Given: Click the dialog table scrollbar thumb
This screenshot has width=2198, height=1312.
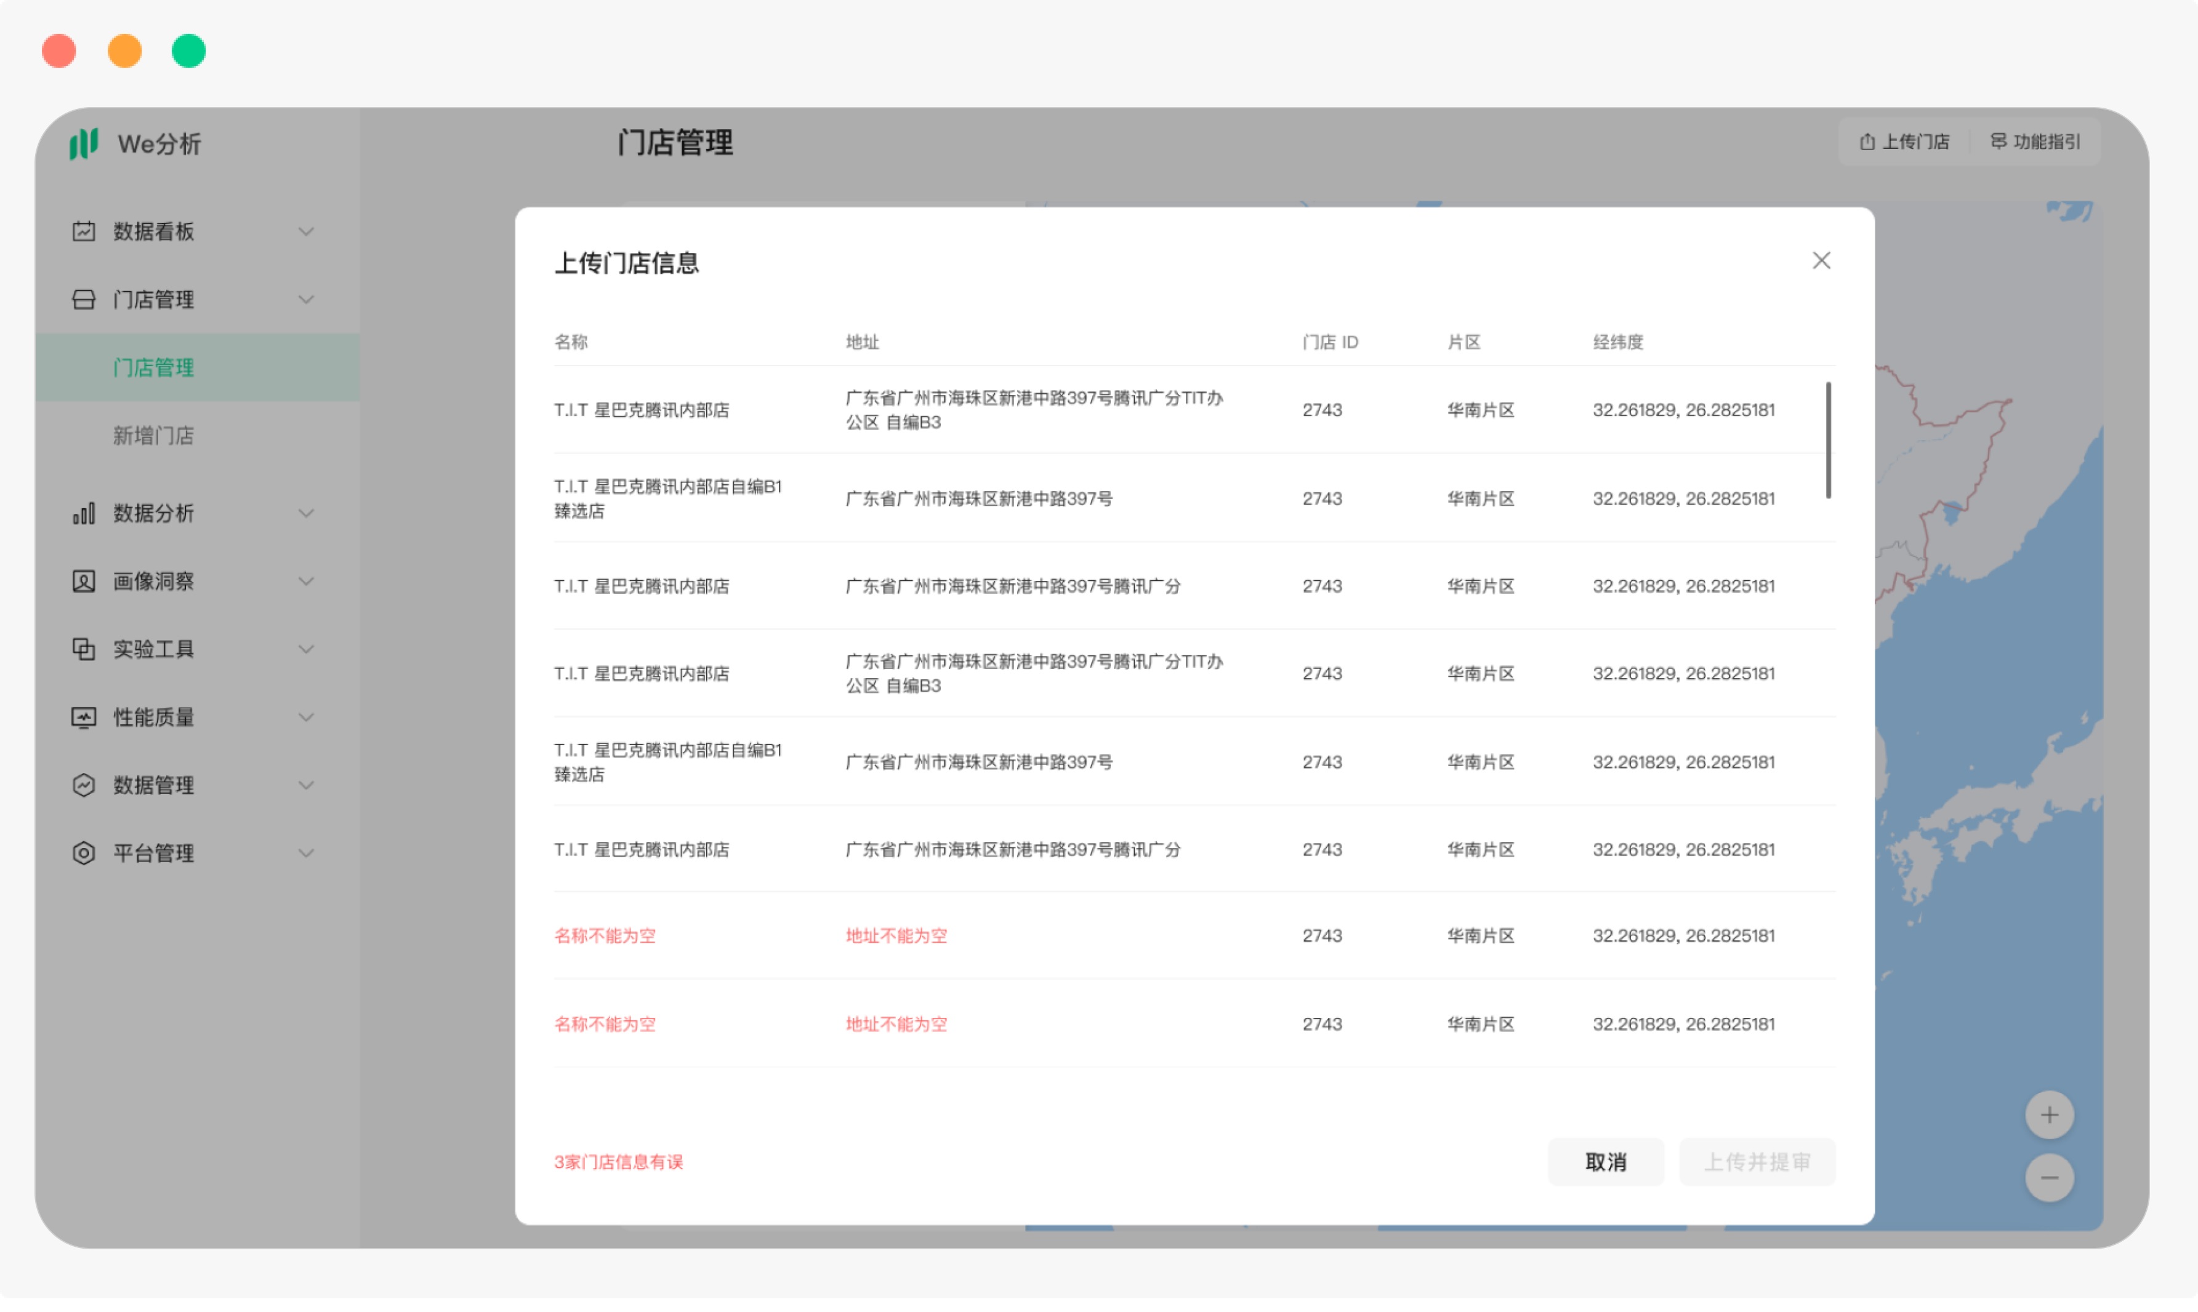Looking at the screenshot, I should pos(1828,440).
